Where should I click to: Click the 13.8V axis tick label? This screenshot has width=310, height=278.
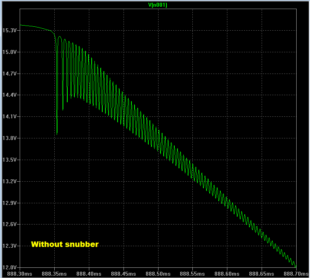[x=9, y=138]
